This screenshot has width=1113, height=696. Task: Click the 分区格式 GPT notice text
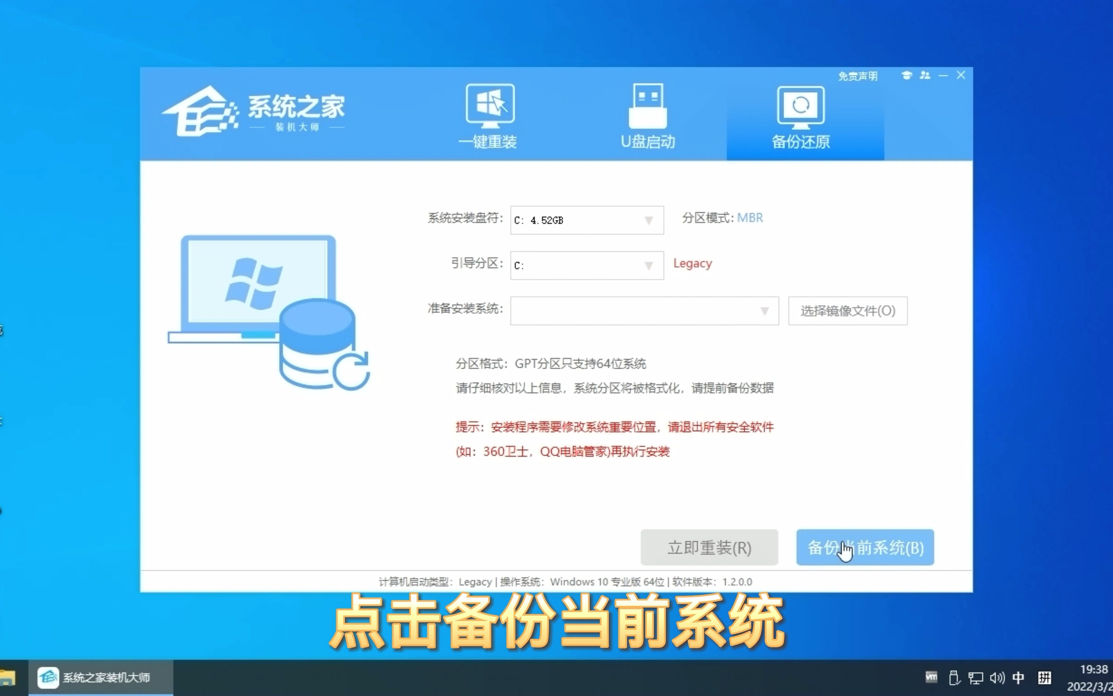(x=550, y=364)
